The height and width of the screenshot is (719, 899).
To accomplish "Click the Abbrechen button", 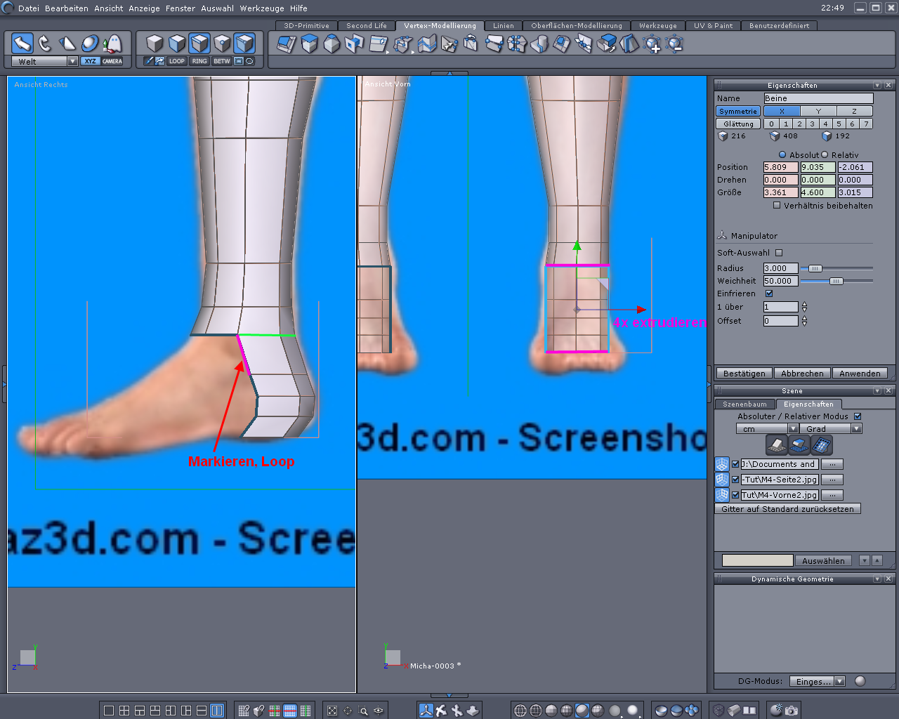I will [x=802, y=374].
